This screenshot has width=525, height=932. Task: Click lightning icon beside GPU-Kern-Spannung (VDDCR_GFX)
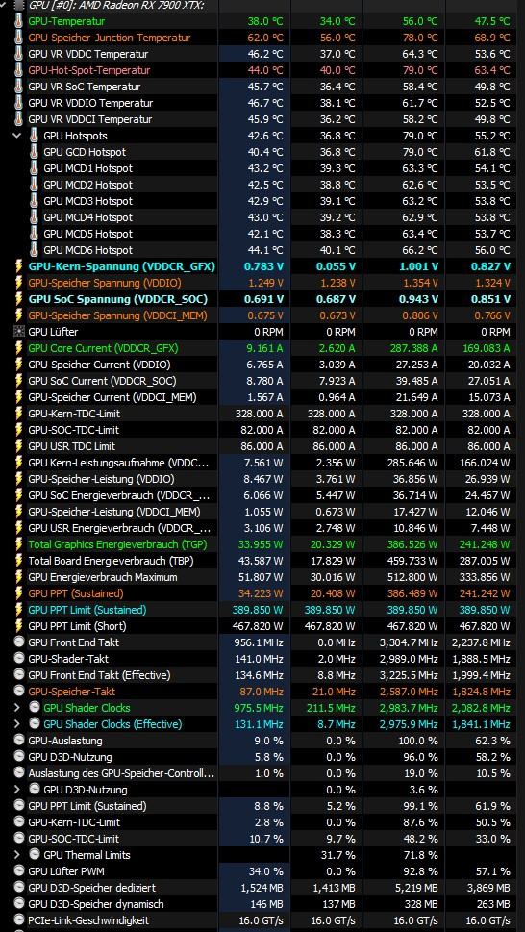tap(19, 266)
